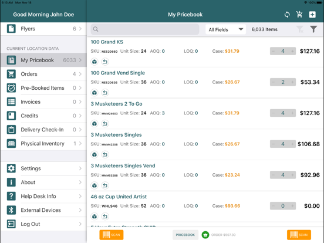Clear filters with the crossed funnel icon
Screen dimensions: 324x243
[x=300, y=29]
